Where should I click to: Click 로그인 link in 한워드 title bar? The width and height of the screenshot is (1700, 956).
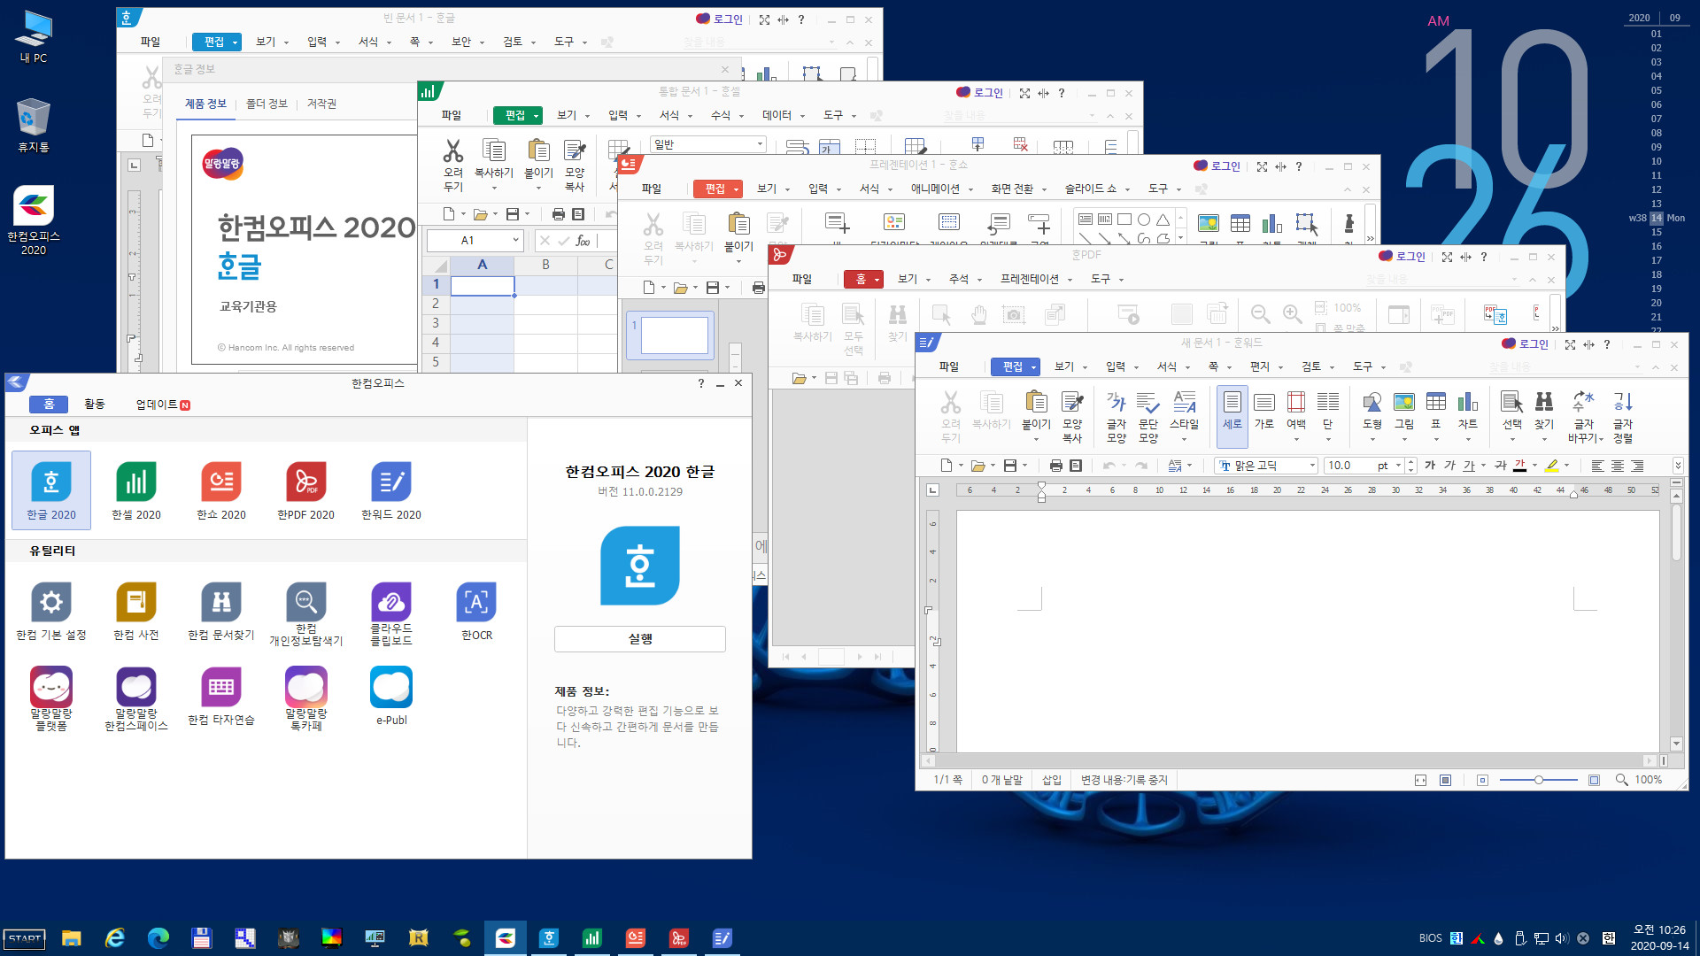(1526, 343)
